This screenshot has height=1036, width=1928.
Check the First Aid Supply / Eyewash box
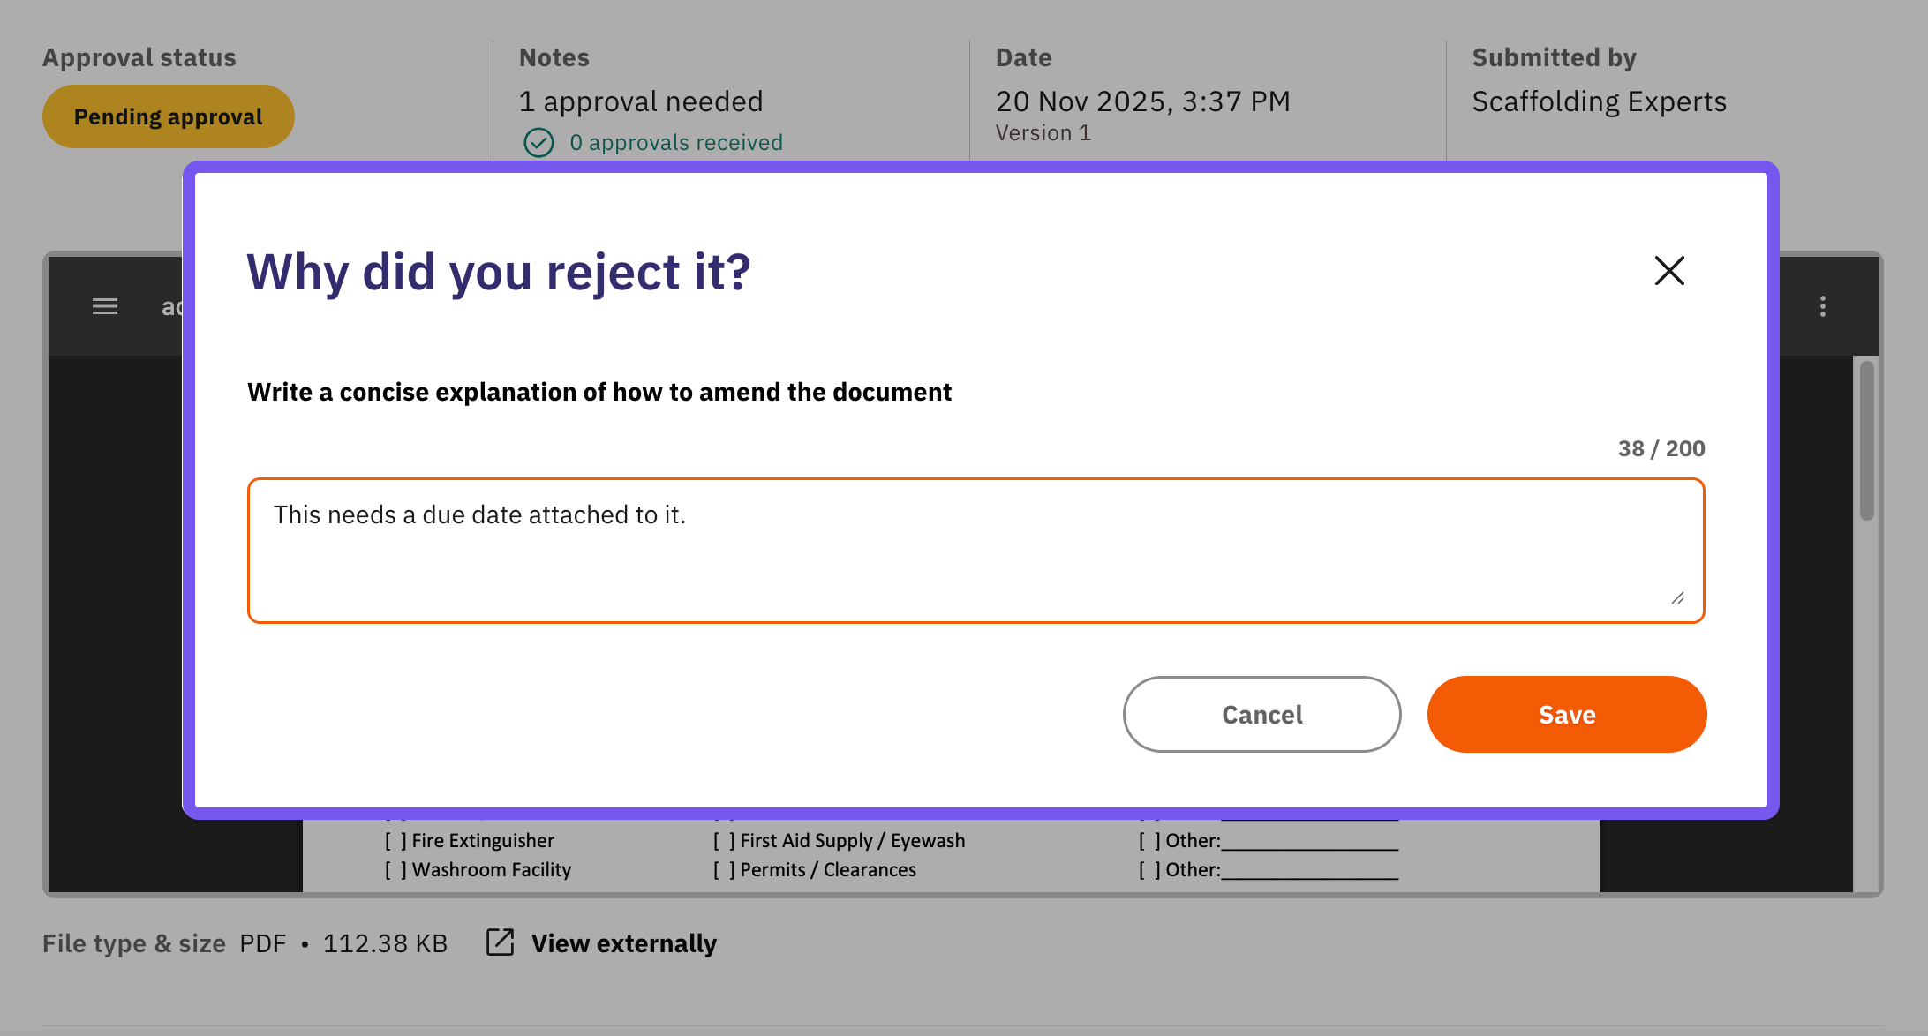click(x=724, y=841)
